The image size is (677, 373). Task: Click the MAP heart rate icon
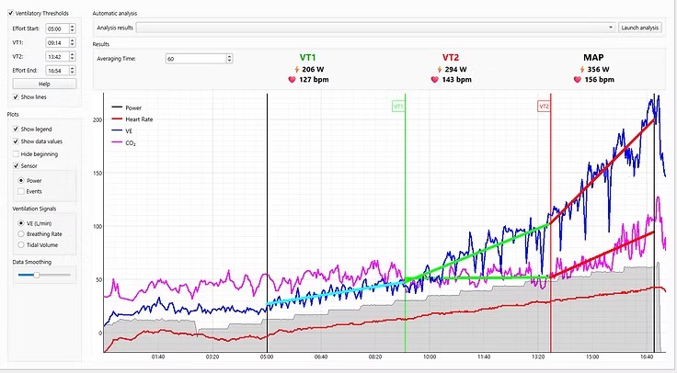tap(578, 80)
